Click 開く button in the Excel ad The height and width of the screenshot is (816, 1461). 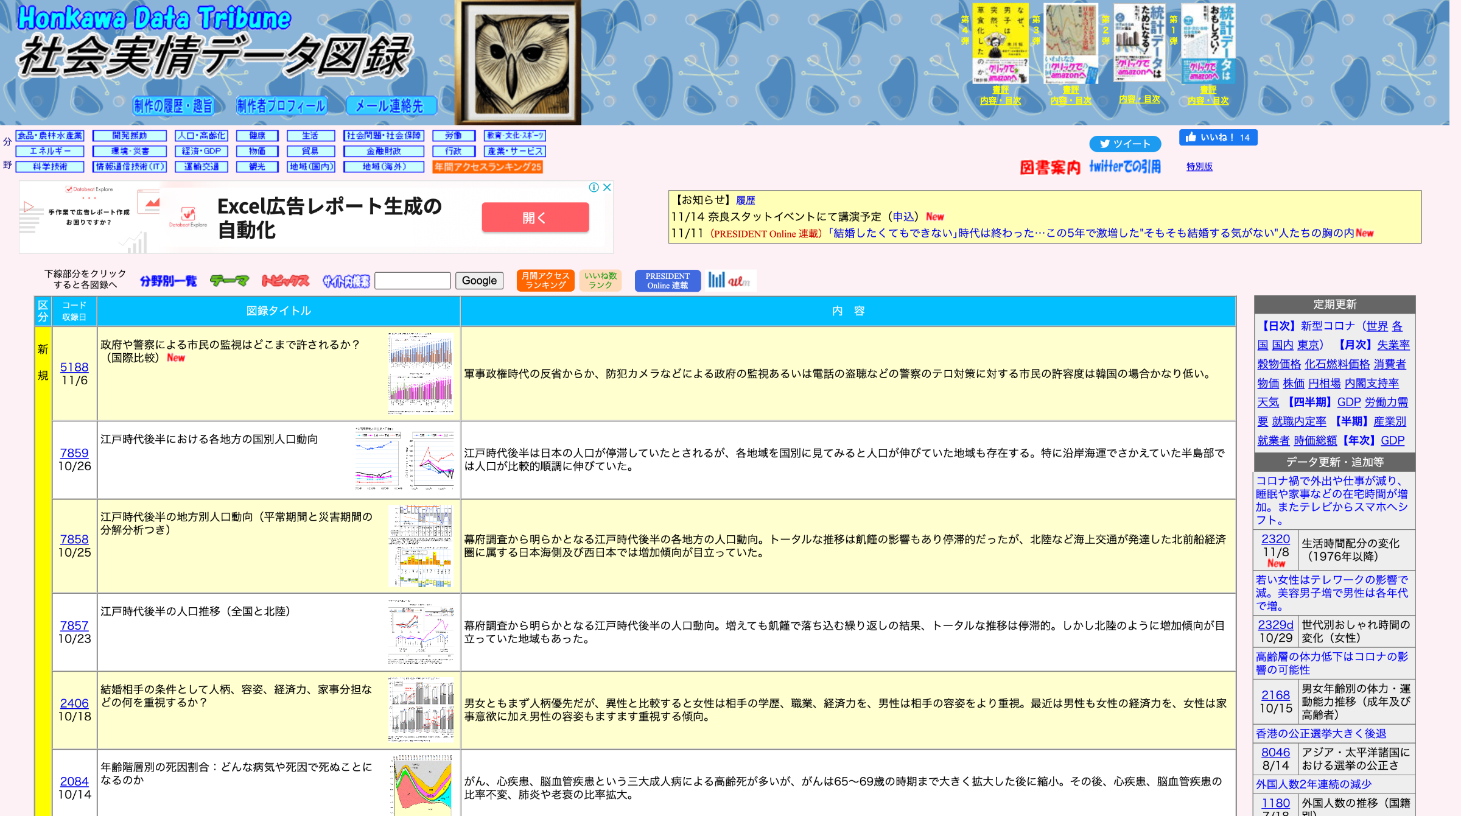tap(535, 217)
